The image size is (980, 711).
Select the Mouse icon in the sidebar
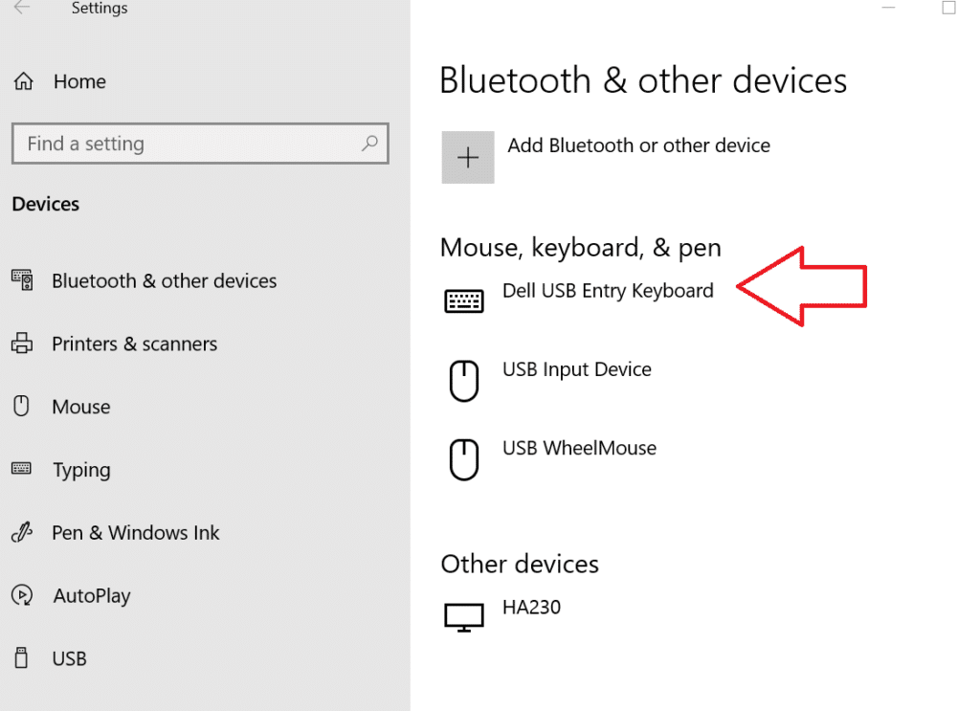point(22,407)
